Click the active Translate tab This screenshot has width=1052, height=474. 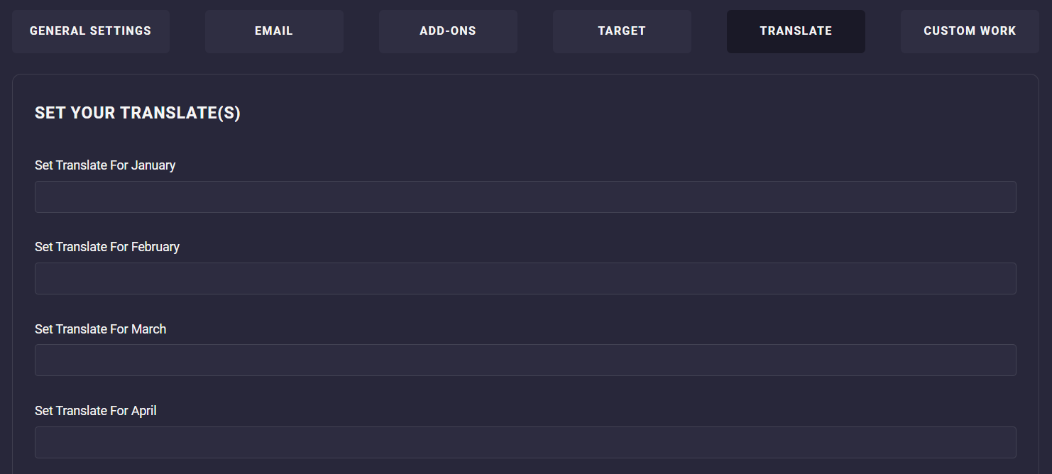(796, 31)
